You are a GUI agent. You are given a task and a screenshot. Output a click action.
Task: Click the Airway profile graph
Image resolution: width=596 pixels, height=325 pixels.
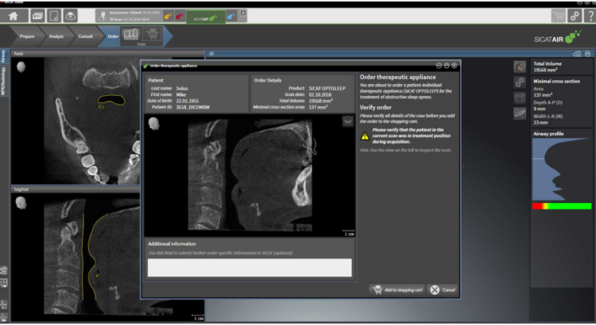click(x=562, y=169)
